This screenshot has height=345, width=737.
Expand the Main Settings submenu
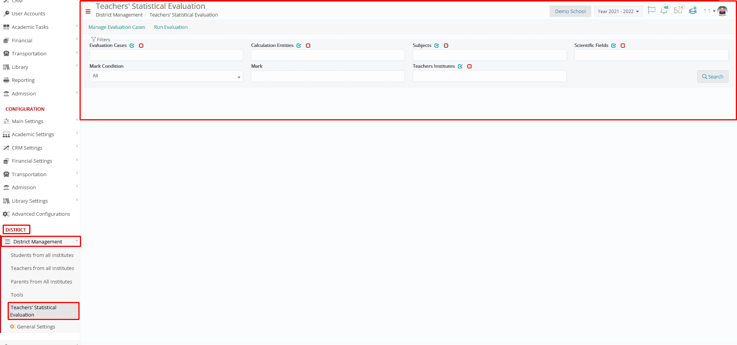(x=77, y=120)
